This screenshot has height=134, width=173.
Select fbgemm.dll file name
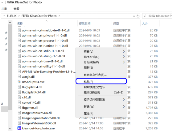coord(30,108)
